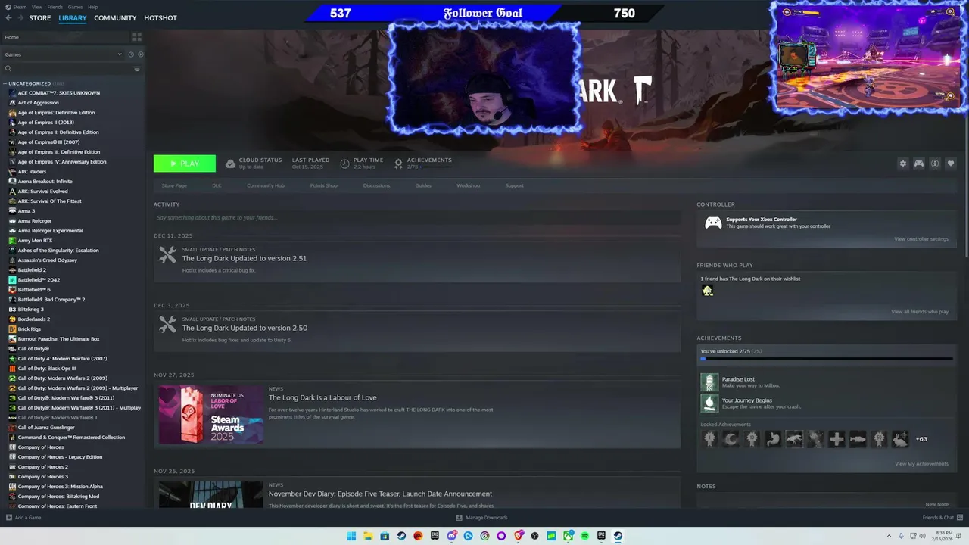The width and height of the screenshot is (969, 545).
Task: Click the wishlist friend avatar
Action: coord(708,291)
